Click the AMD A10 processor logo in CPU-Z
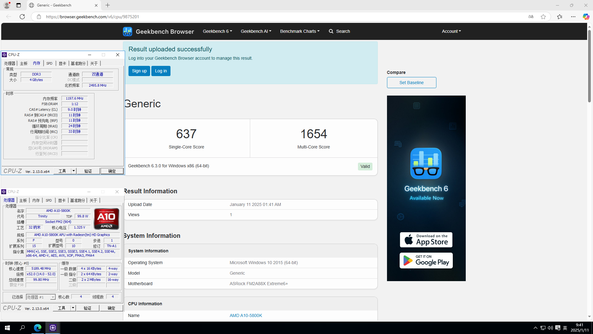This screenshot has width=593, height=334. [x=107, y=219]
